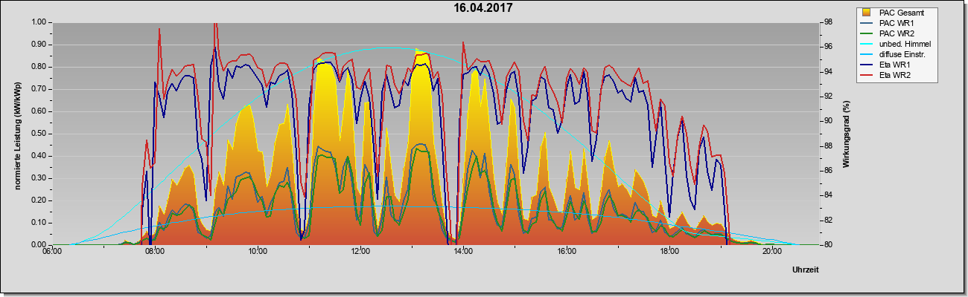Viewport: 968px width, 297px height.
Task: Click the PAC WR1 legend line marker
Action: tap(867, 23)
